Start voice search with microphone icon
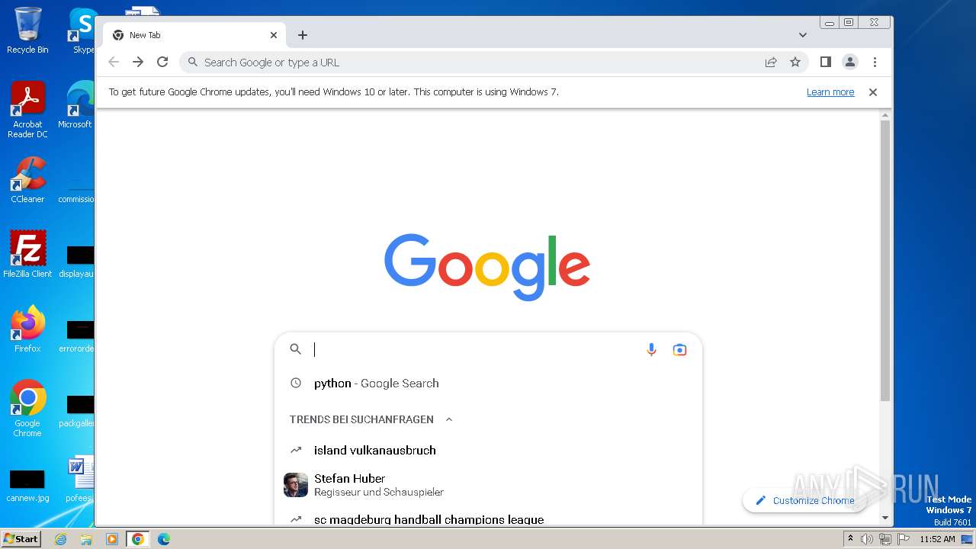Viewport: 976px width, 549px height. point(651,349)
